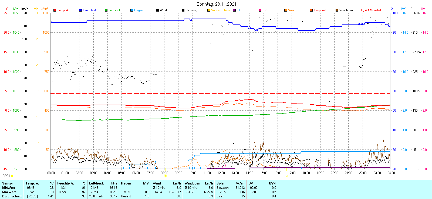This screenshot has height=199, width=432.
Task: Click the W/m² axis unit label at top left
Action: click(x=45, y=9)
